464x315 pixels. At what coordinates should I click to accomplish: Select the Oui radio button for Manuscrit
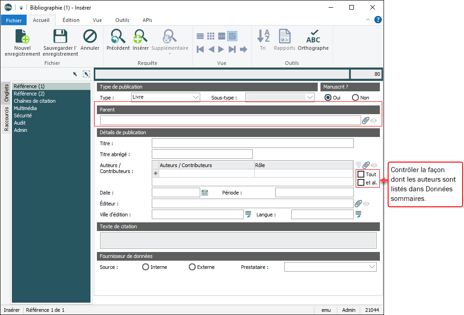coord(328,98)
